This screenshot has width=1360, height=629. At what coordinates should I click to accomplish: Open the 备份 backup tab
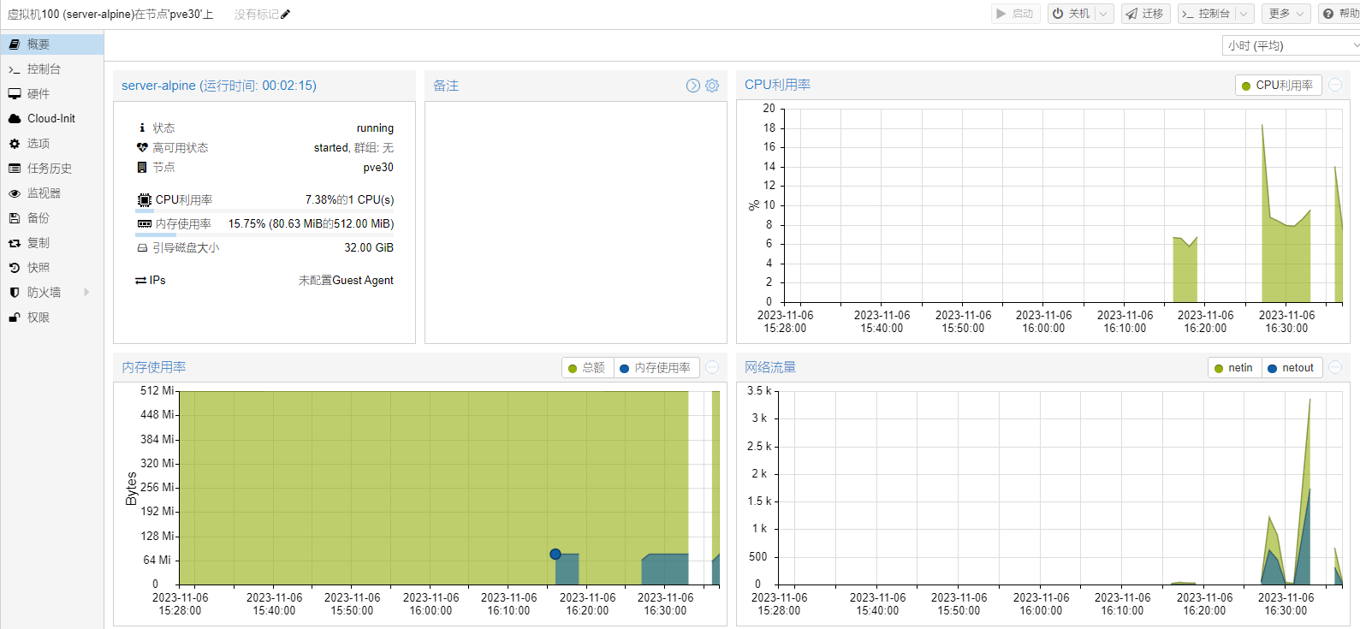click(52, 217)
